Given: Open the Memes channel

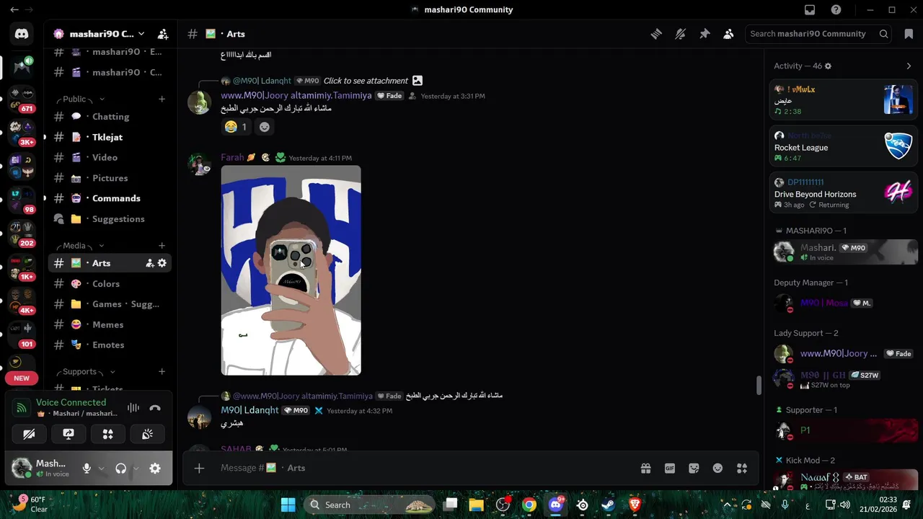Looking at the screenshot, I should (110, 324).
